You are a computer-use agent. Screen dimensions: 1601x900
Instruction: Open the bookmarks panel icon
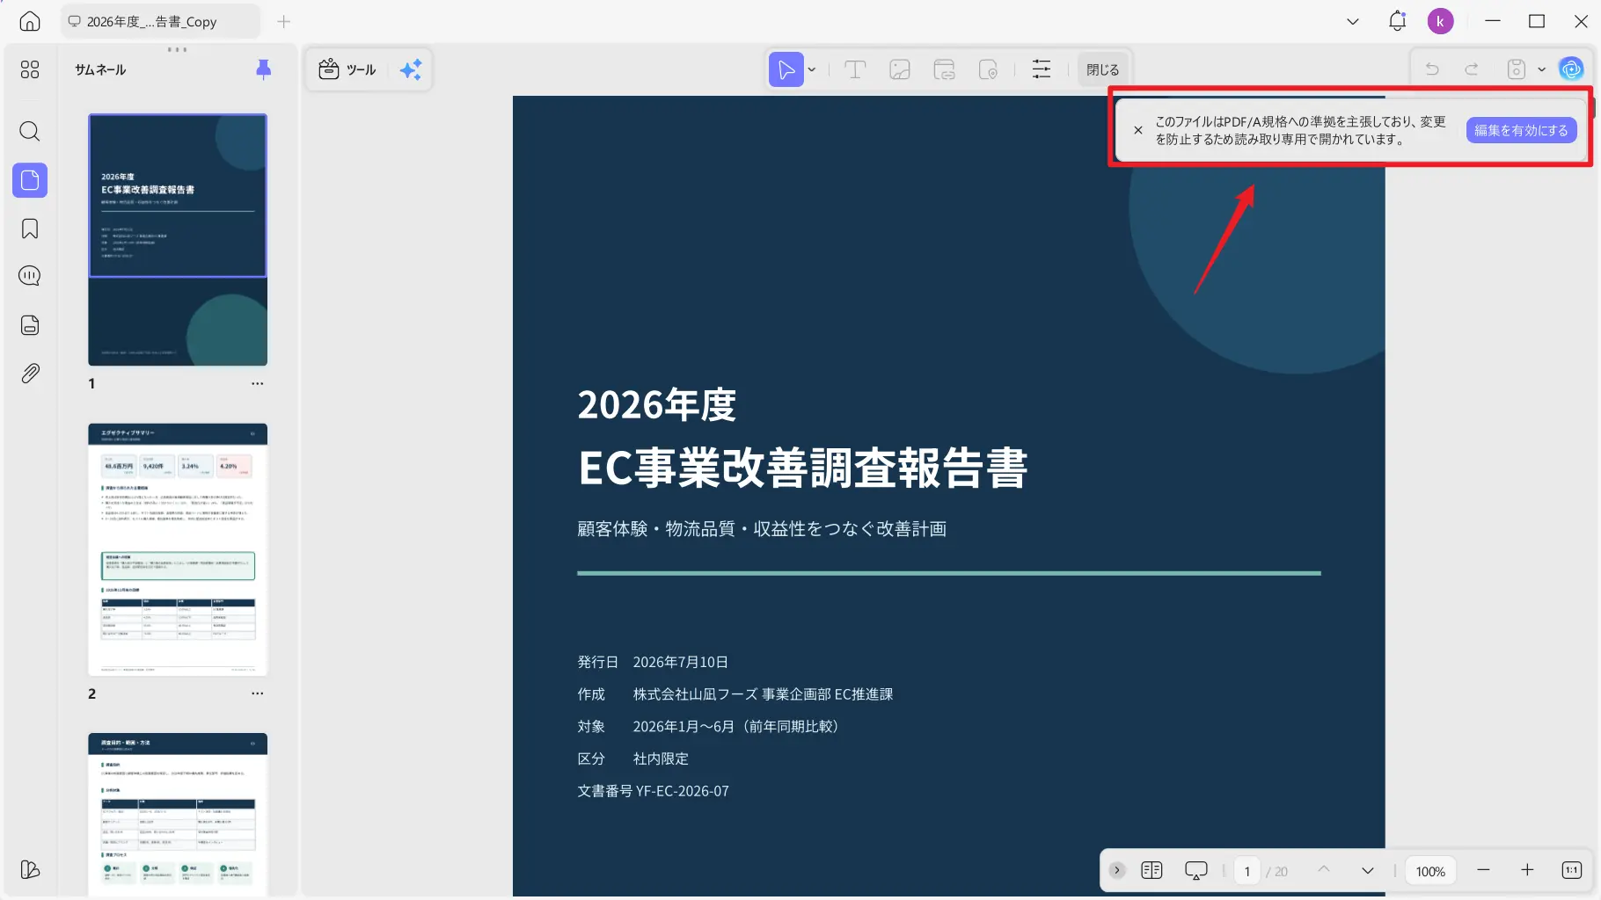click(x=30, y=229)
